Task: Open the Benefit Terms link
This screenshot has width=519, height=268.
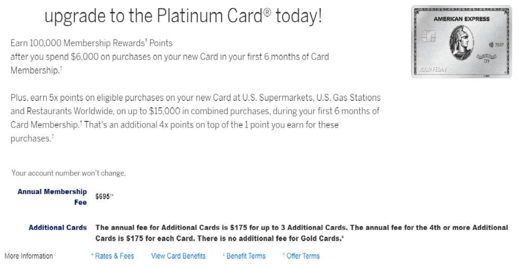Action: point(244,256)
